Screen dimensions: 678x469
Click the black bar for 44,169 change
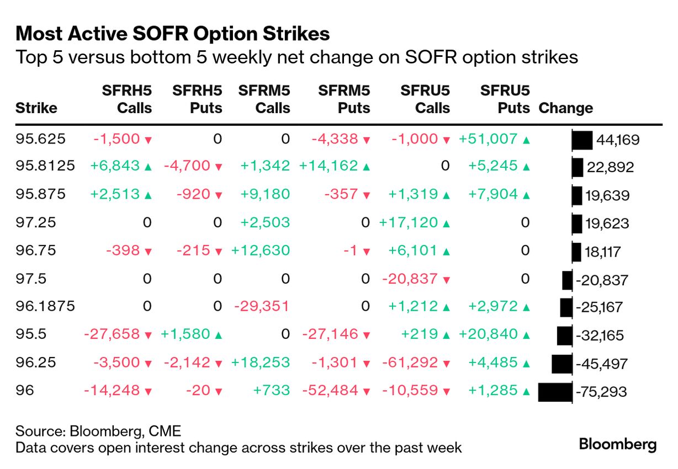point(582,140)
